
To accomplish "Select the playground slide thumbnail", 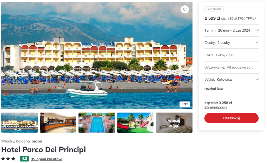I will point(136,123).
